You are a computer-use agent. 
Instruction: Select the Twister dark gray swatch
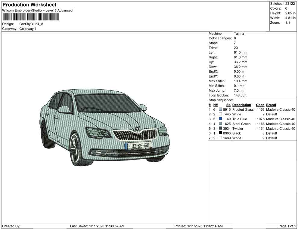(220, 129)
